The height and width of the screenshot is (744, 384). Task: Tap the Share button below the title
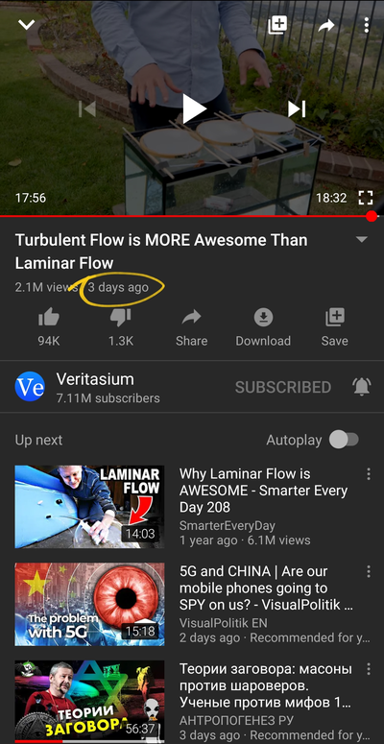coord(192,327)
